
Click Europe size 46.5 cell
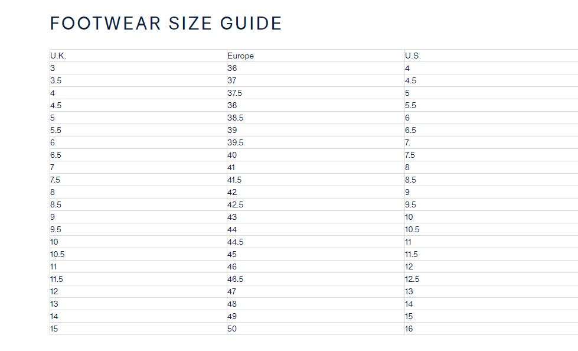click(235, 279)
